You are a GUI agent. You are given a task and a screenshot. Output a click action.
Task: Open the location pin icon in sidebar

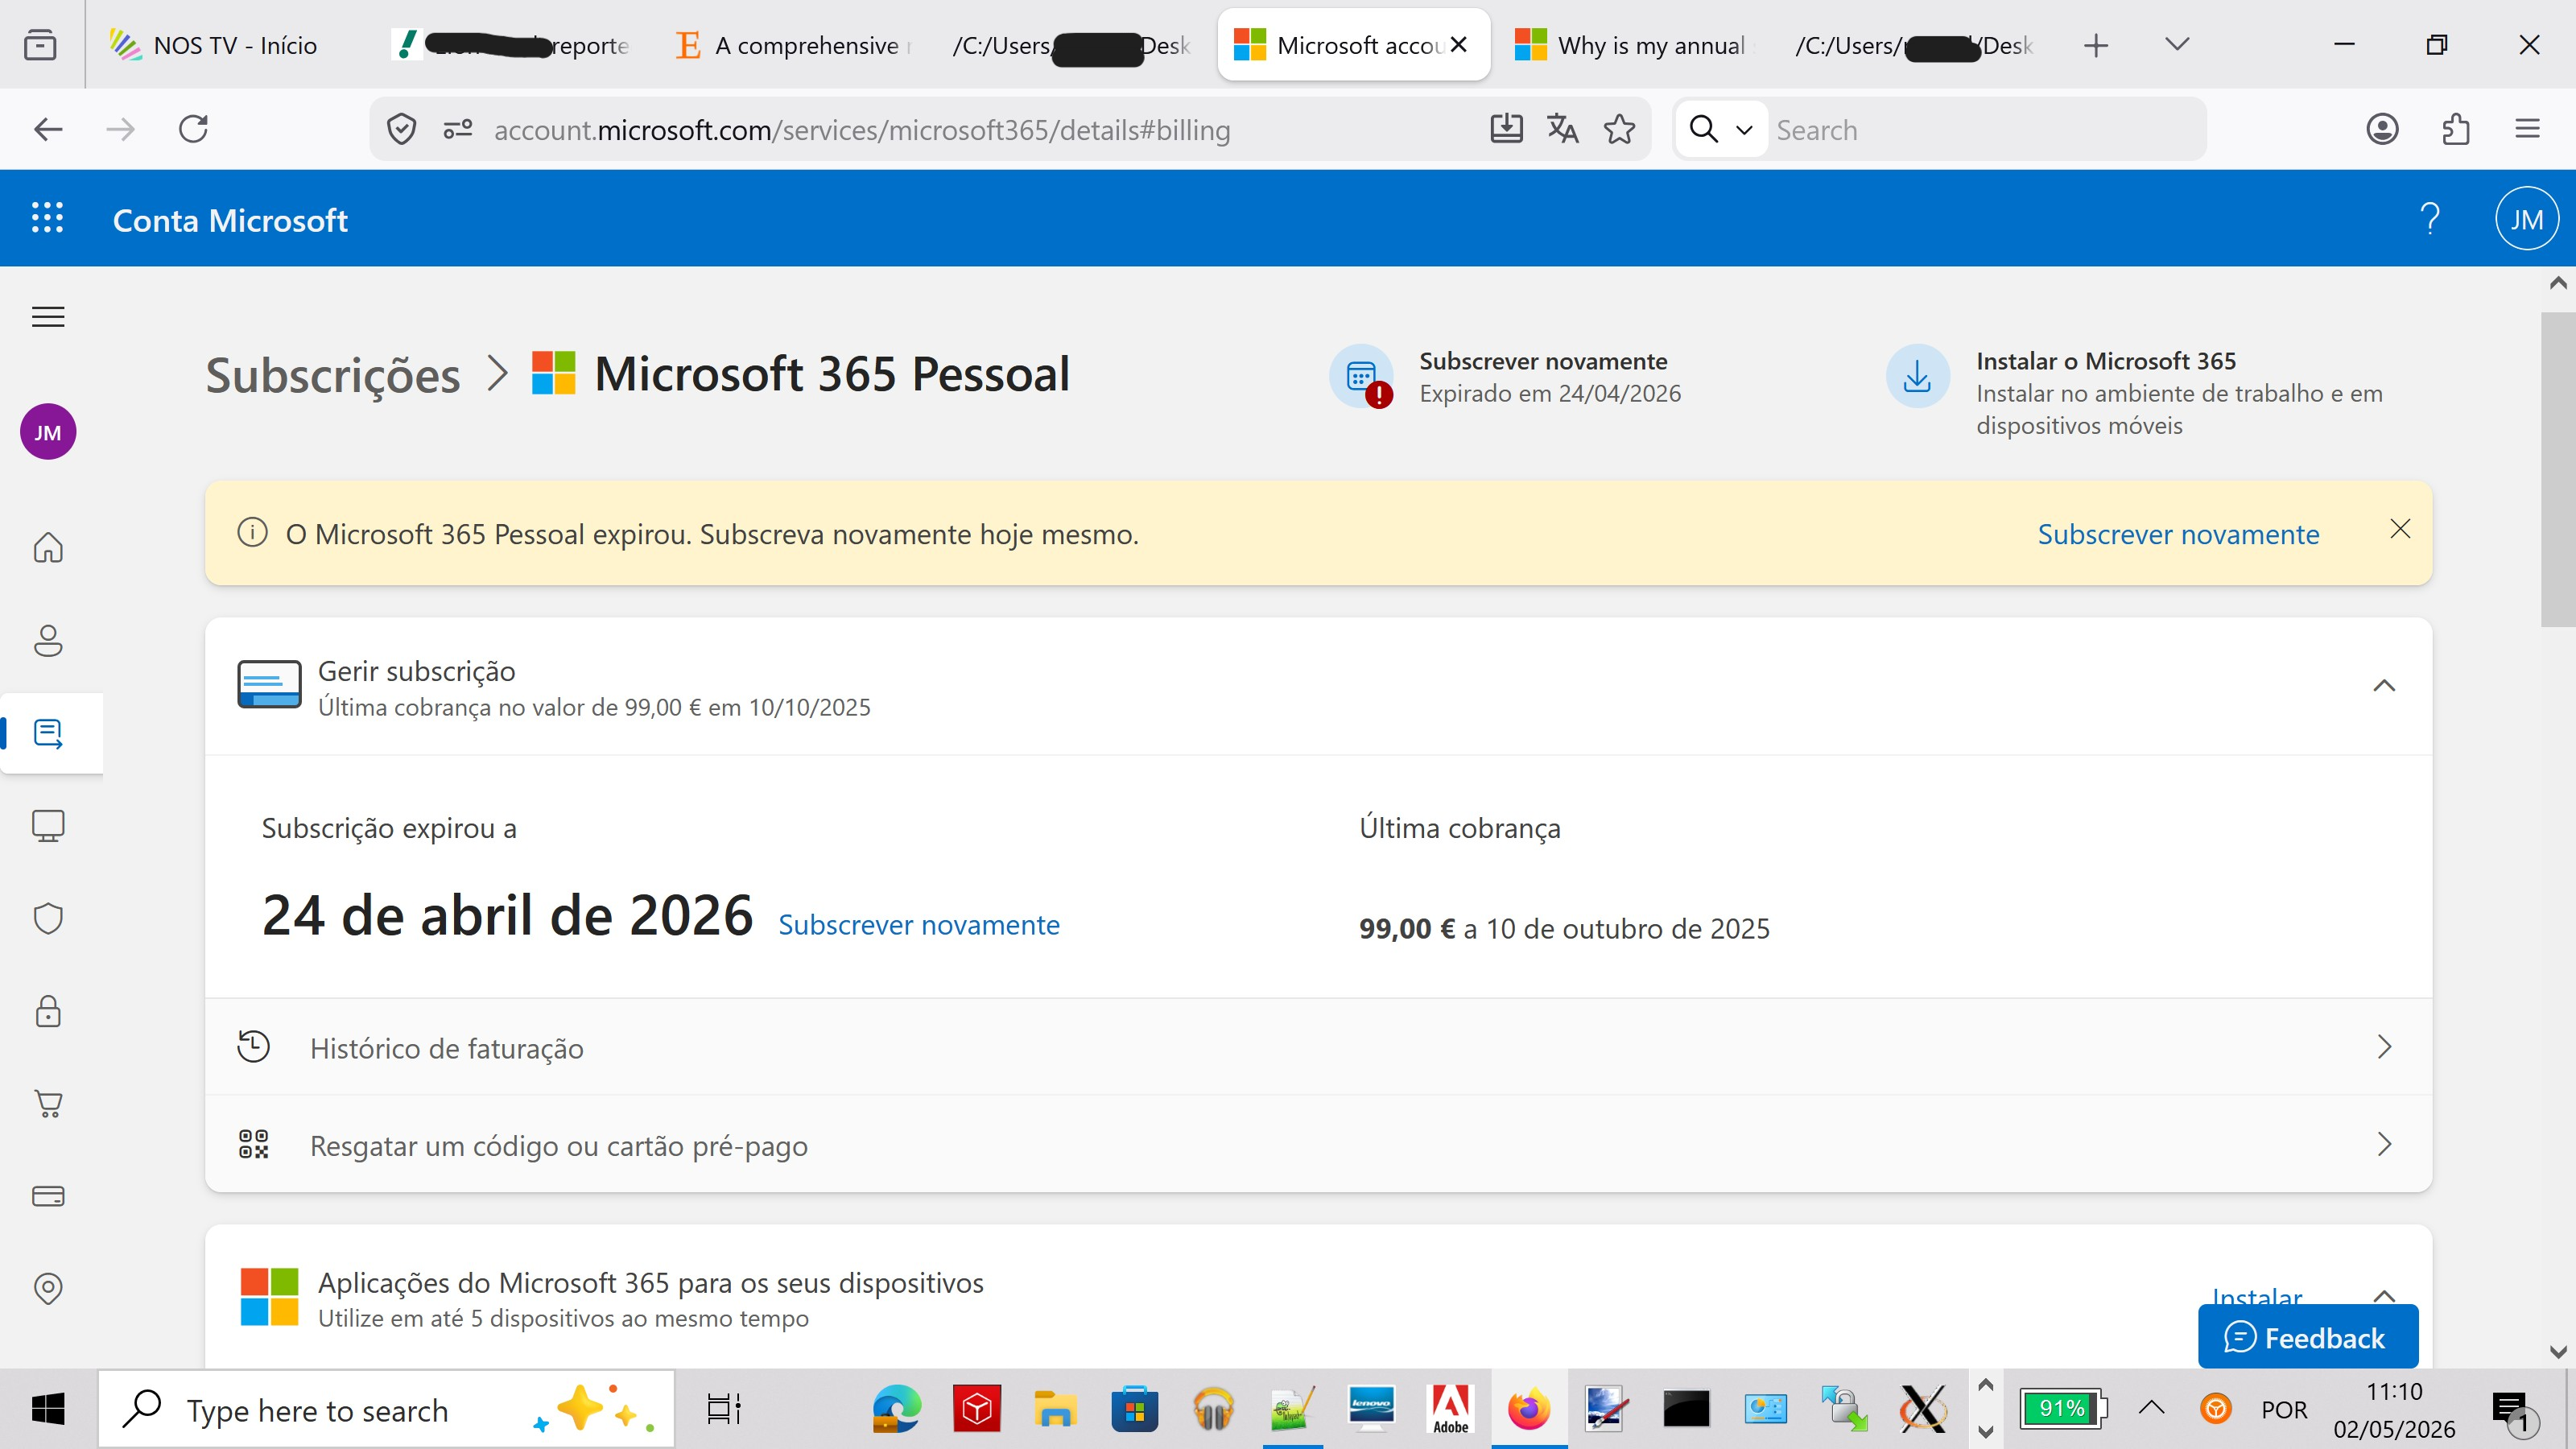pyautogui.click(x=48, y=1288)
